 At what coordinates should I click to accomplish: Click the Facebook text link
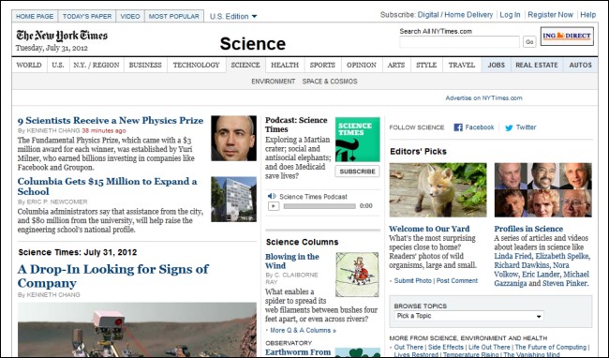[480, 127]
